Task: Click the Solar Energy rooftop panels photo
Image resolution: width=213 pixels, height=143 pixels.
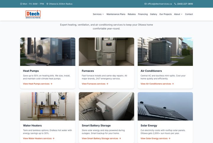Action: 165,106
